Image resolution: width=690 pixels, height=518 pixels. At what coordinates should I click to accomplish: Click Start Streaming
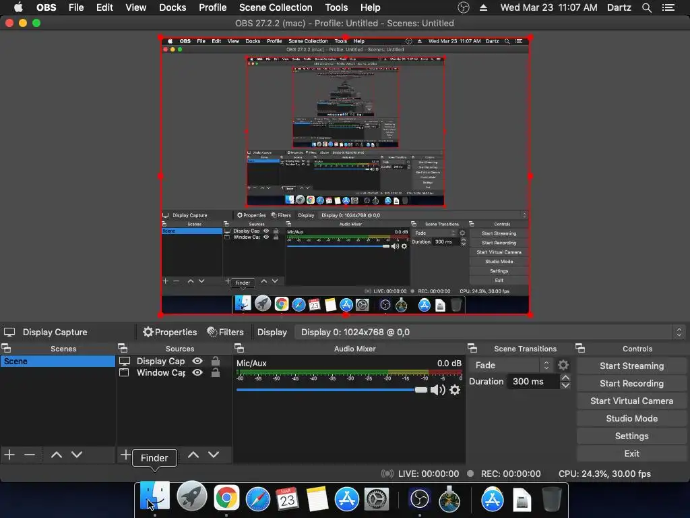tap(631, 366)
